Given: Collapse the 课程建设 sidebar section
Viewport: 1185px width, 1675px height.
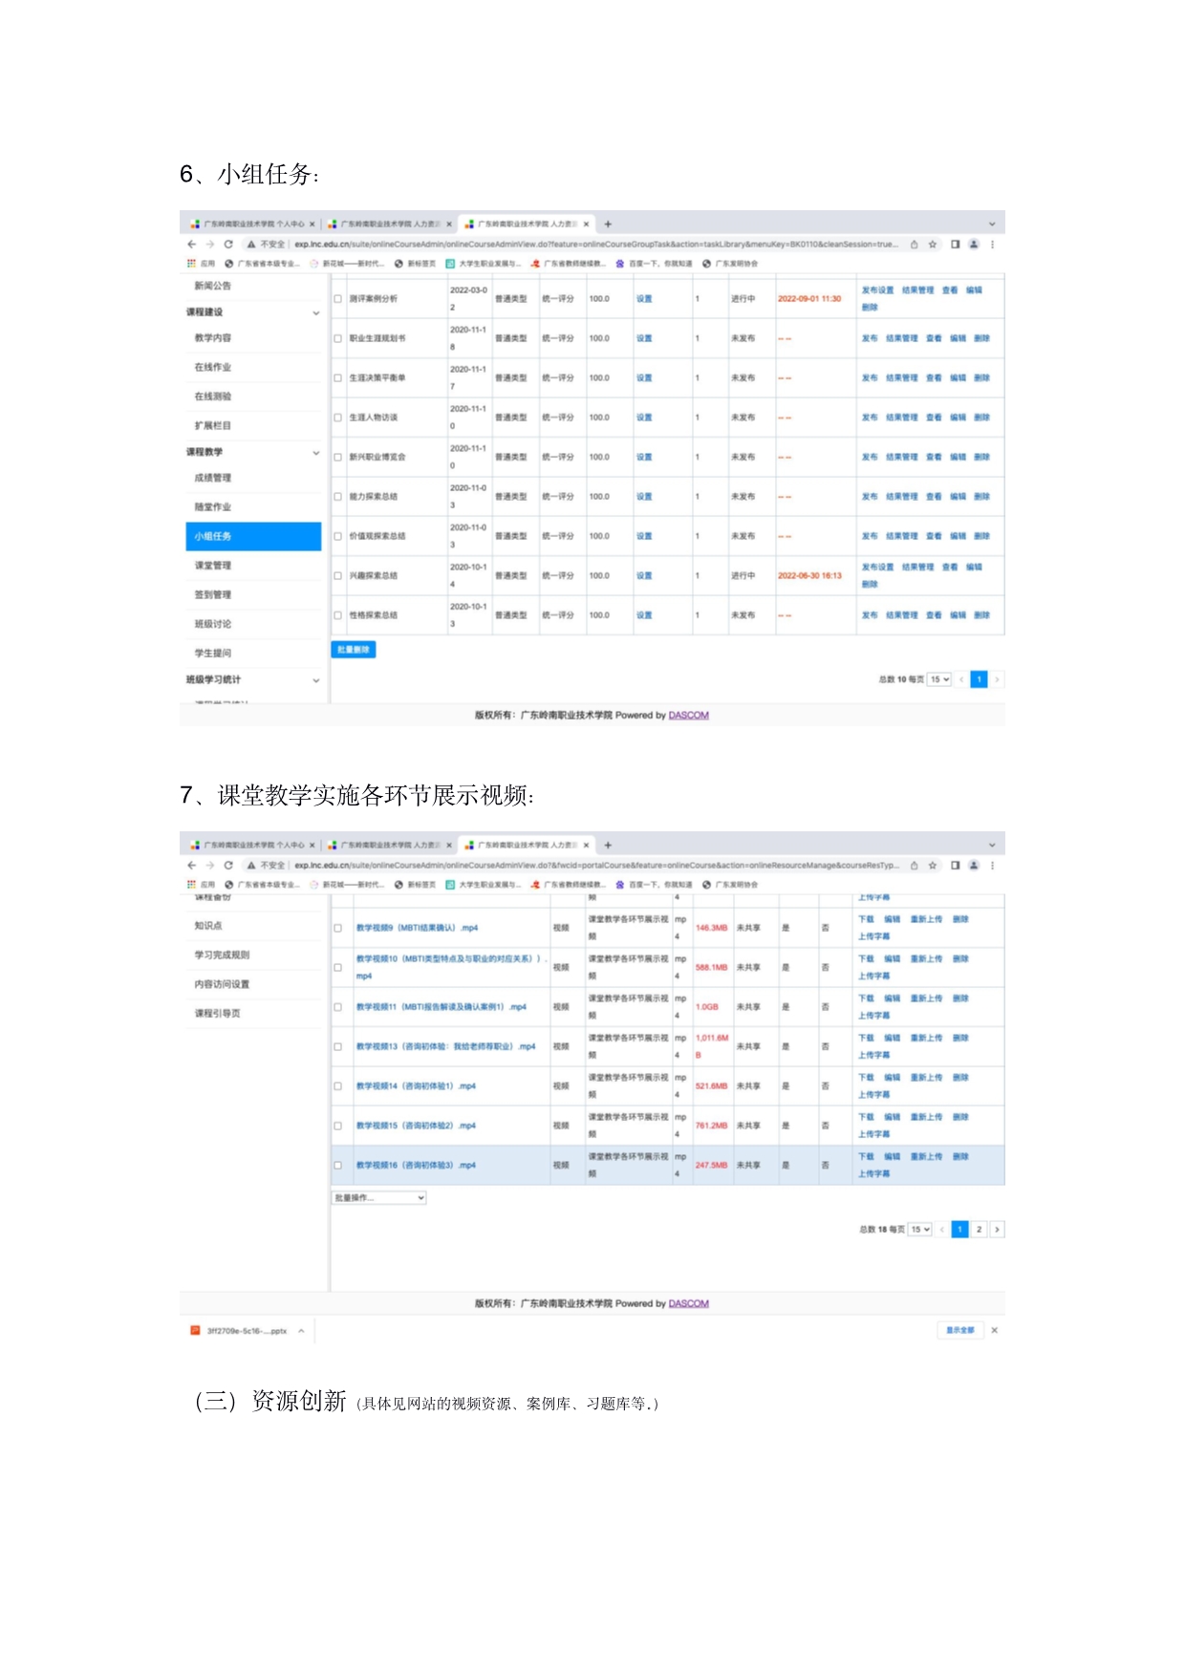Looking at the screenshot, I should click(316, 312).
